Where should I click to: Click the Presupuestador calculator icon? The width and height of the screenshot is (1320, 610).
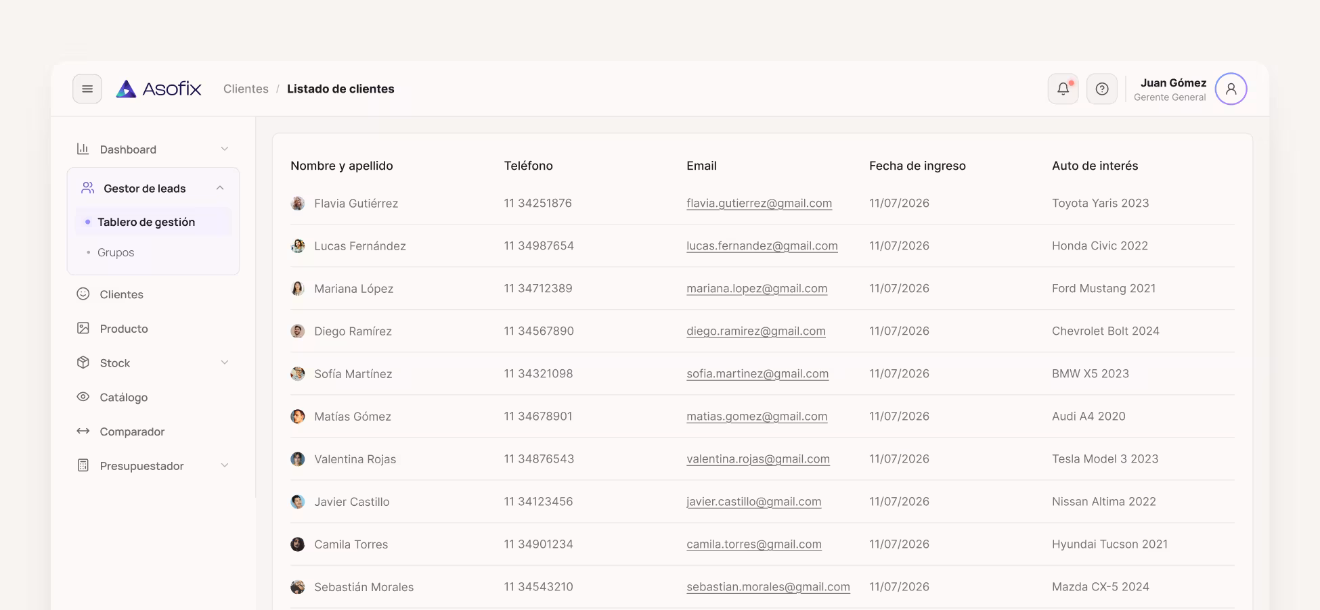pyautogui.click(x=83, y=465)
